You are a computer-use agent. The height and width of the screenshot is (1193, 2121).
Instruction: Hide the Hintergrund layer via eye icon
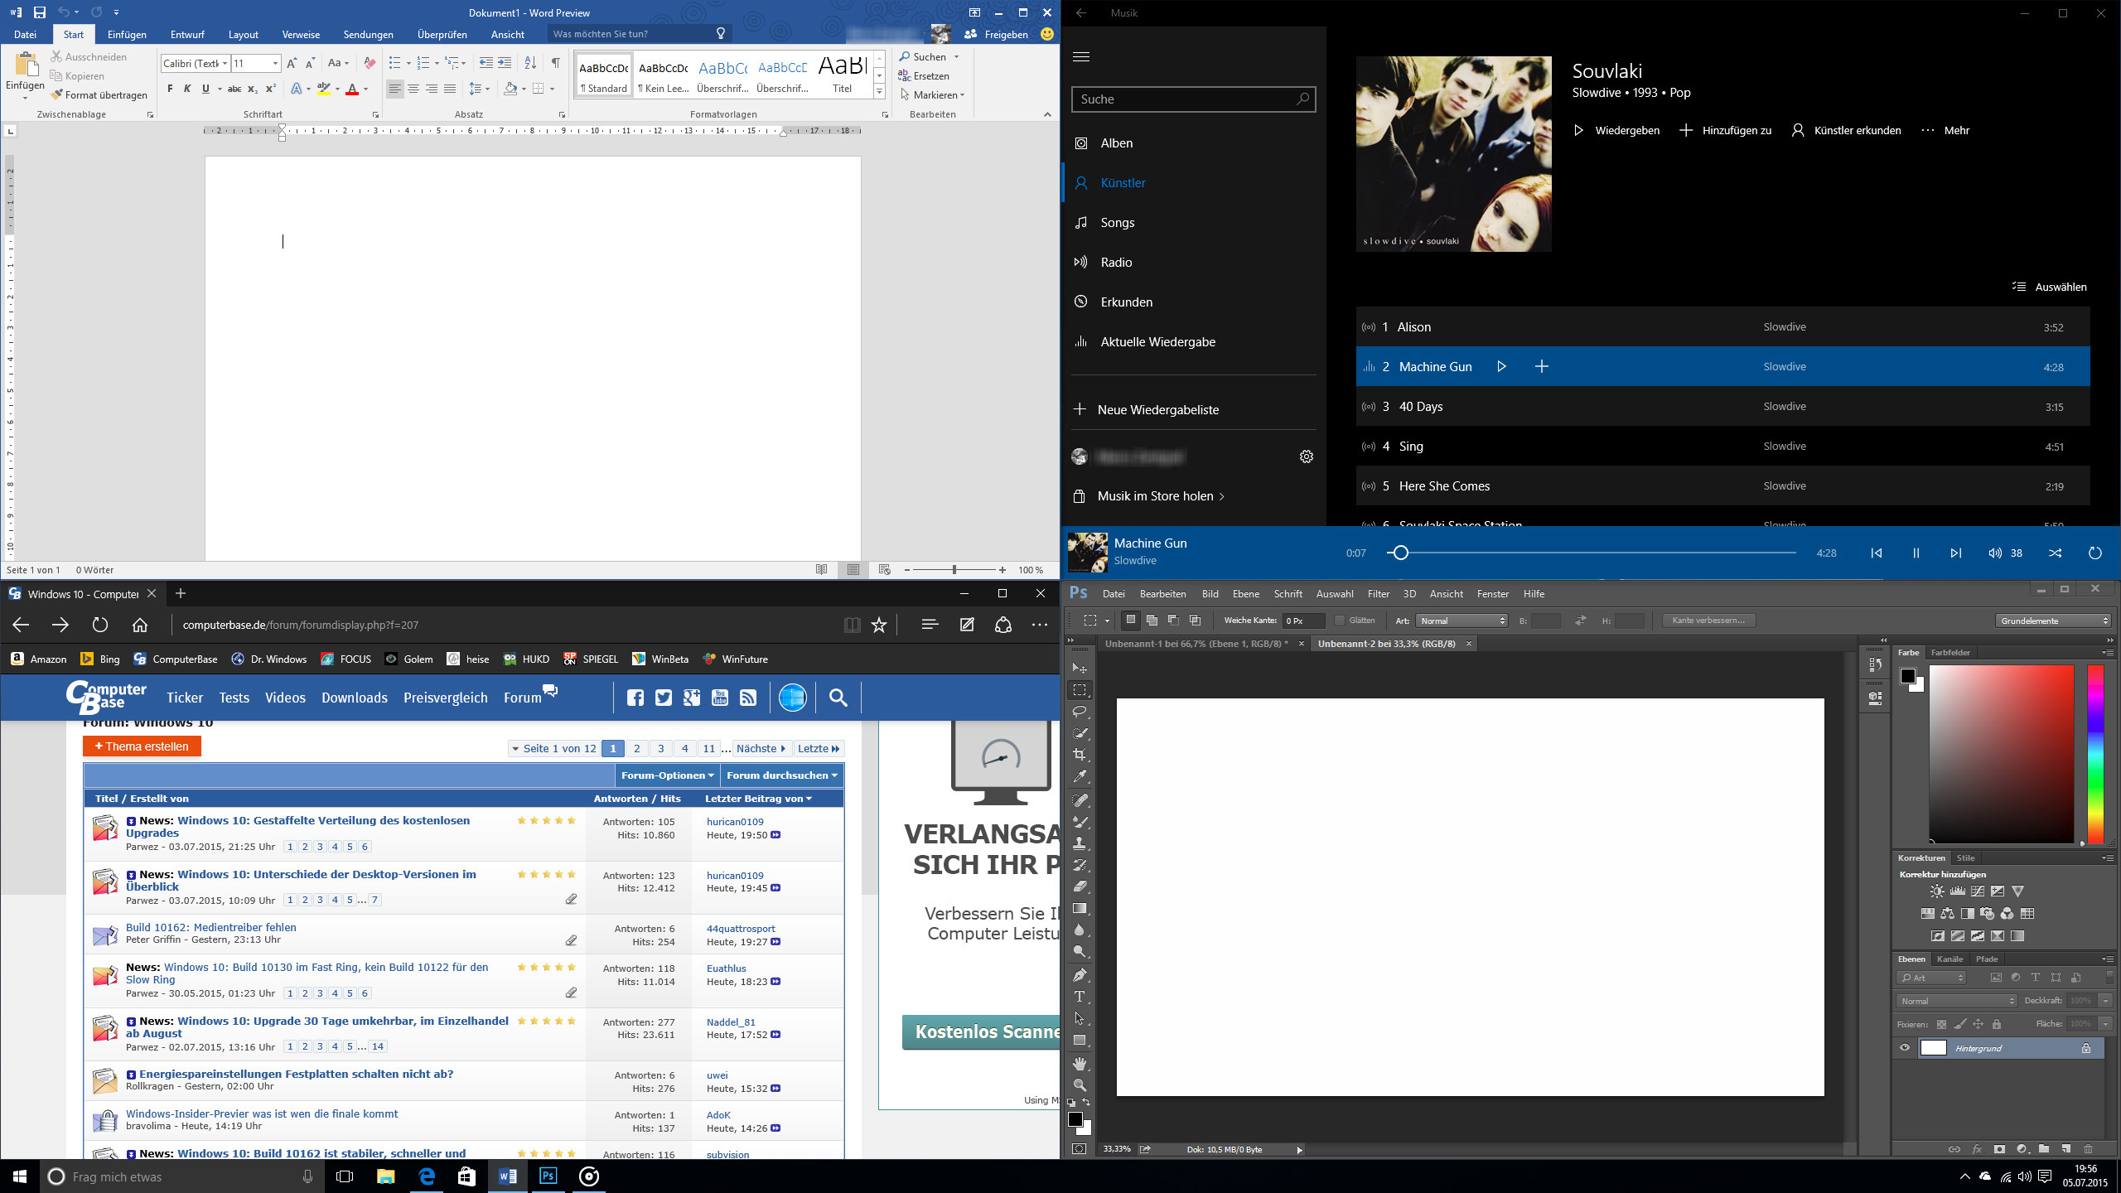pyautogui.click(x=1905, y=1048)
